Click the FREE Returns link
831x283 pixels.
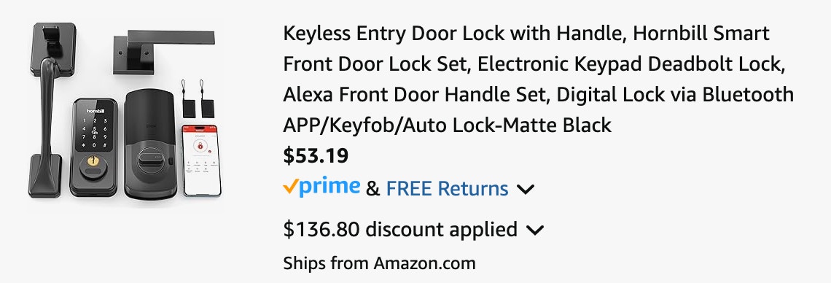[x=448, y=189]
